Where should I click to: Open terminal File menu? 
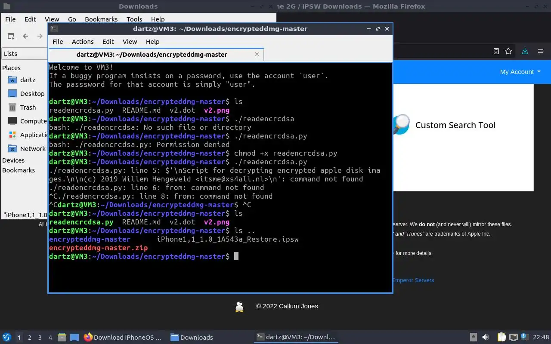(58, 42)
